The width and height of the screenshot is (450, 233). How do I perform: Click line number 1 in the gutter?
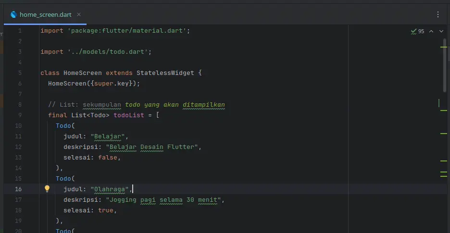(x=20, y=31)
